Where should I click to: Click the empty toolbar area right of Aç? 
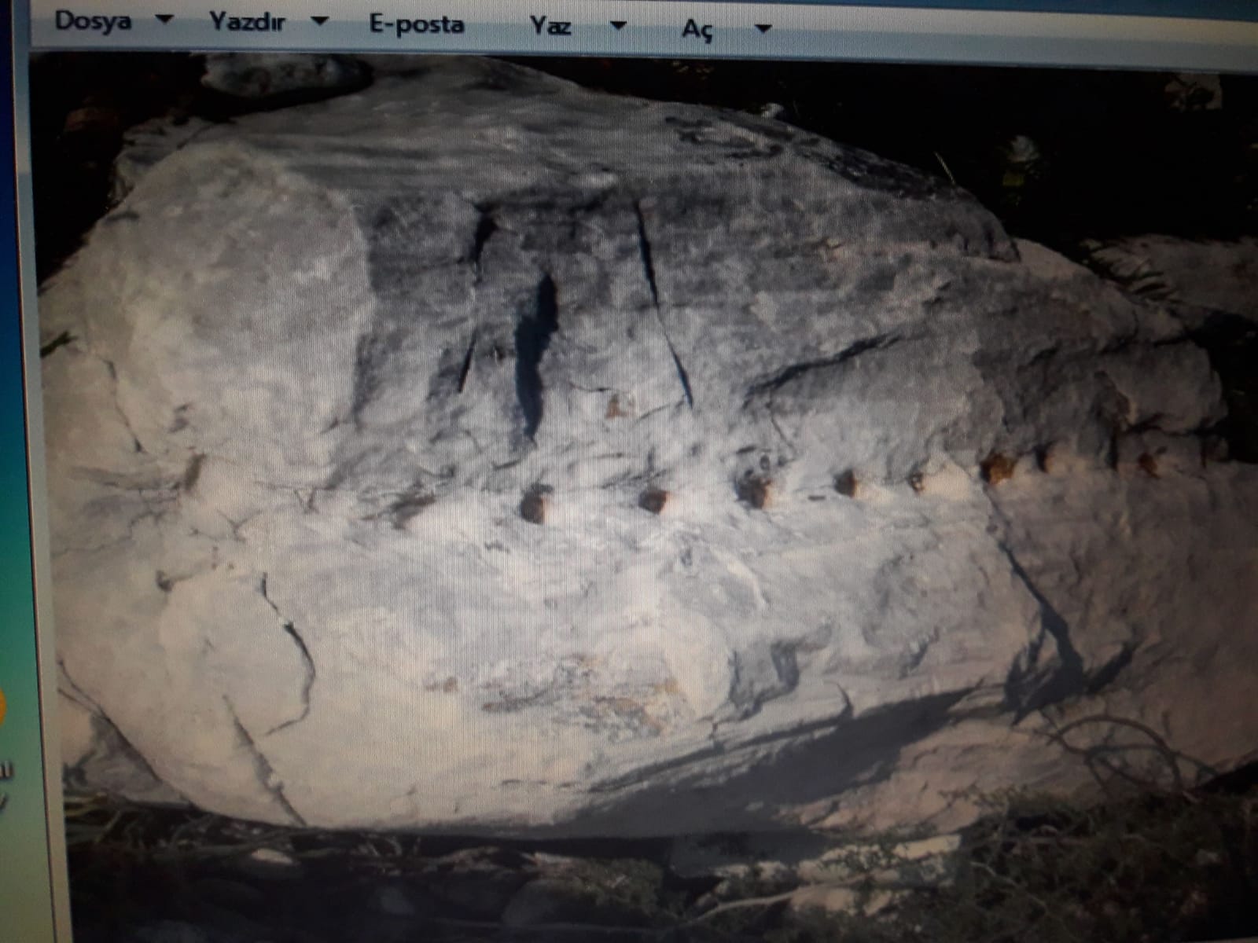coord(983,31)
